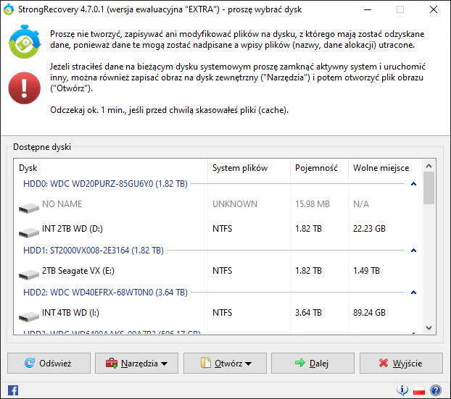Click the scroll up arrow of disk list
Image resolution: width=451 pixels, height=399 pixels.
pyautogui.click(x=429, y=166)
